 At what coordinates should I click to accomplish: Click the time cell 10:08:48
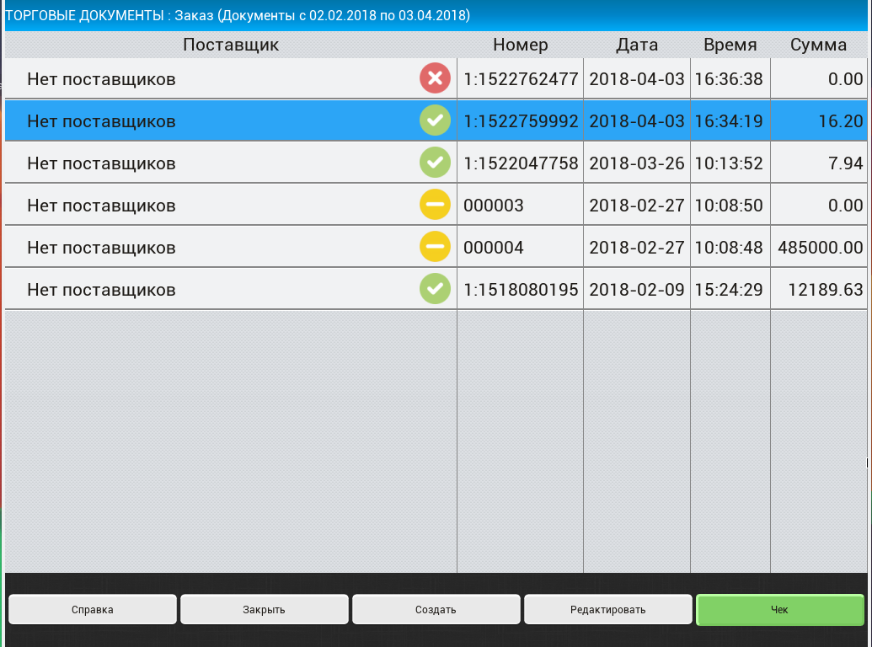tap(729, 248)
